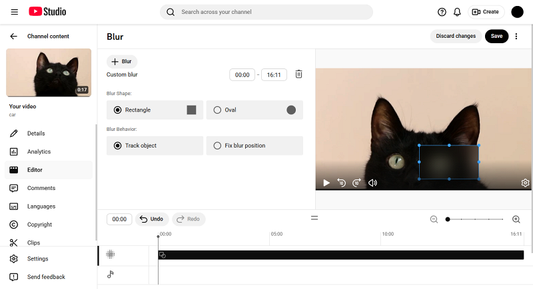Save the blur edits
533x289 pixels.
tap(496, 37)
